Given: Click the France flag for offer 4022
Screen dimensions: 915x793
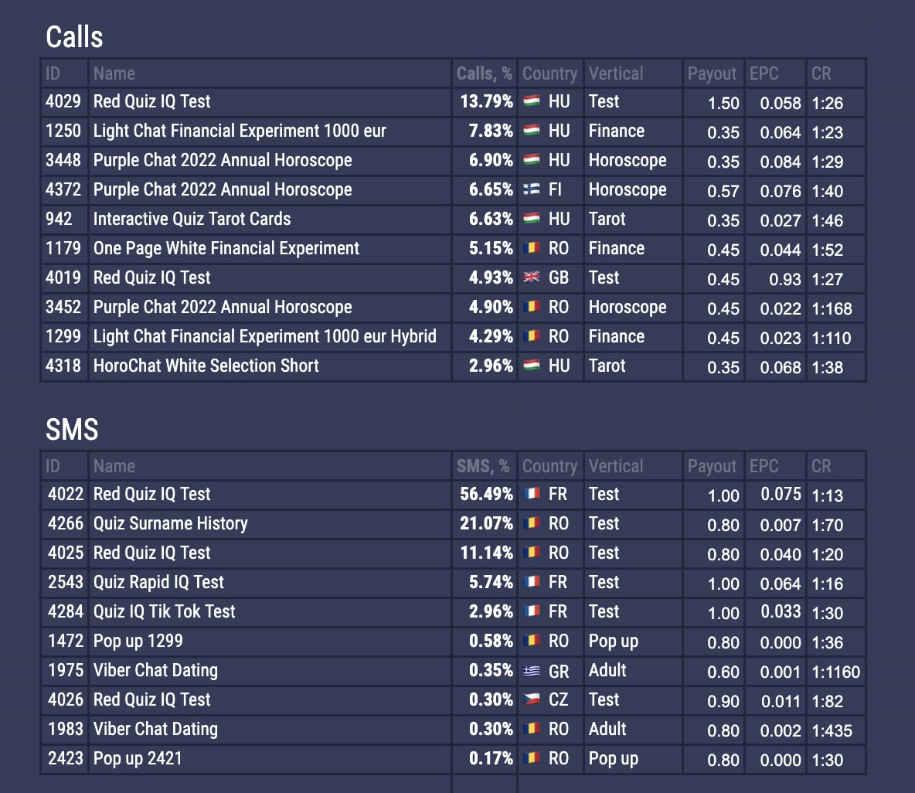Looking at the screenshot, I should point(532,494).
